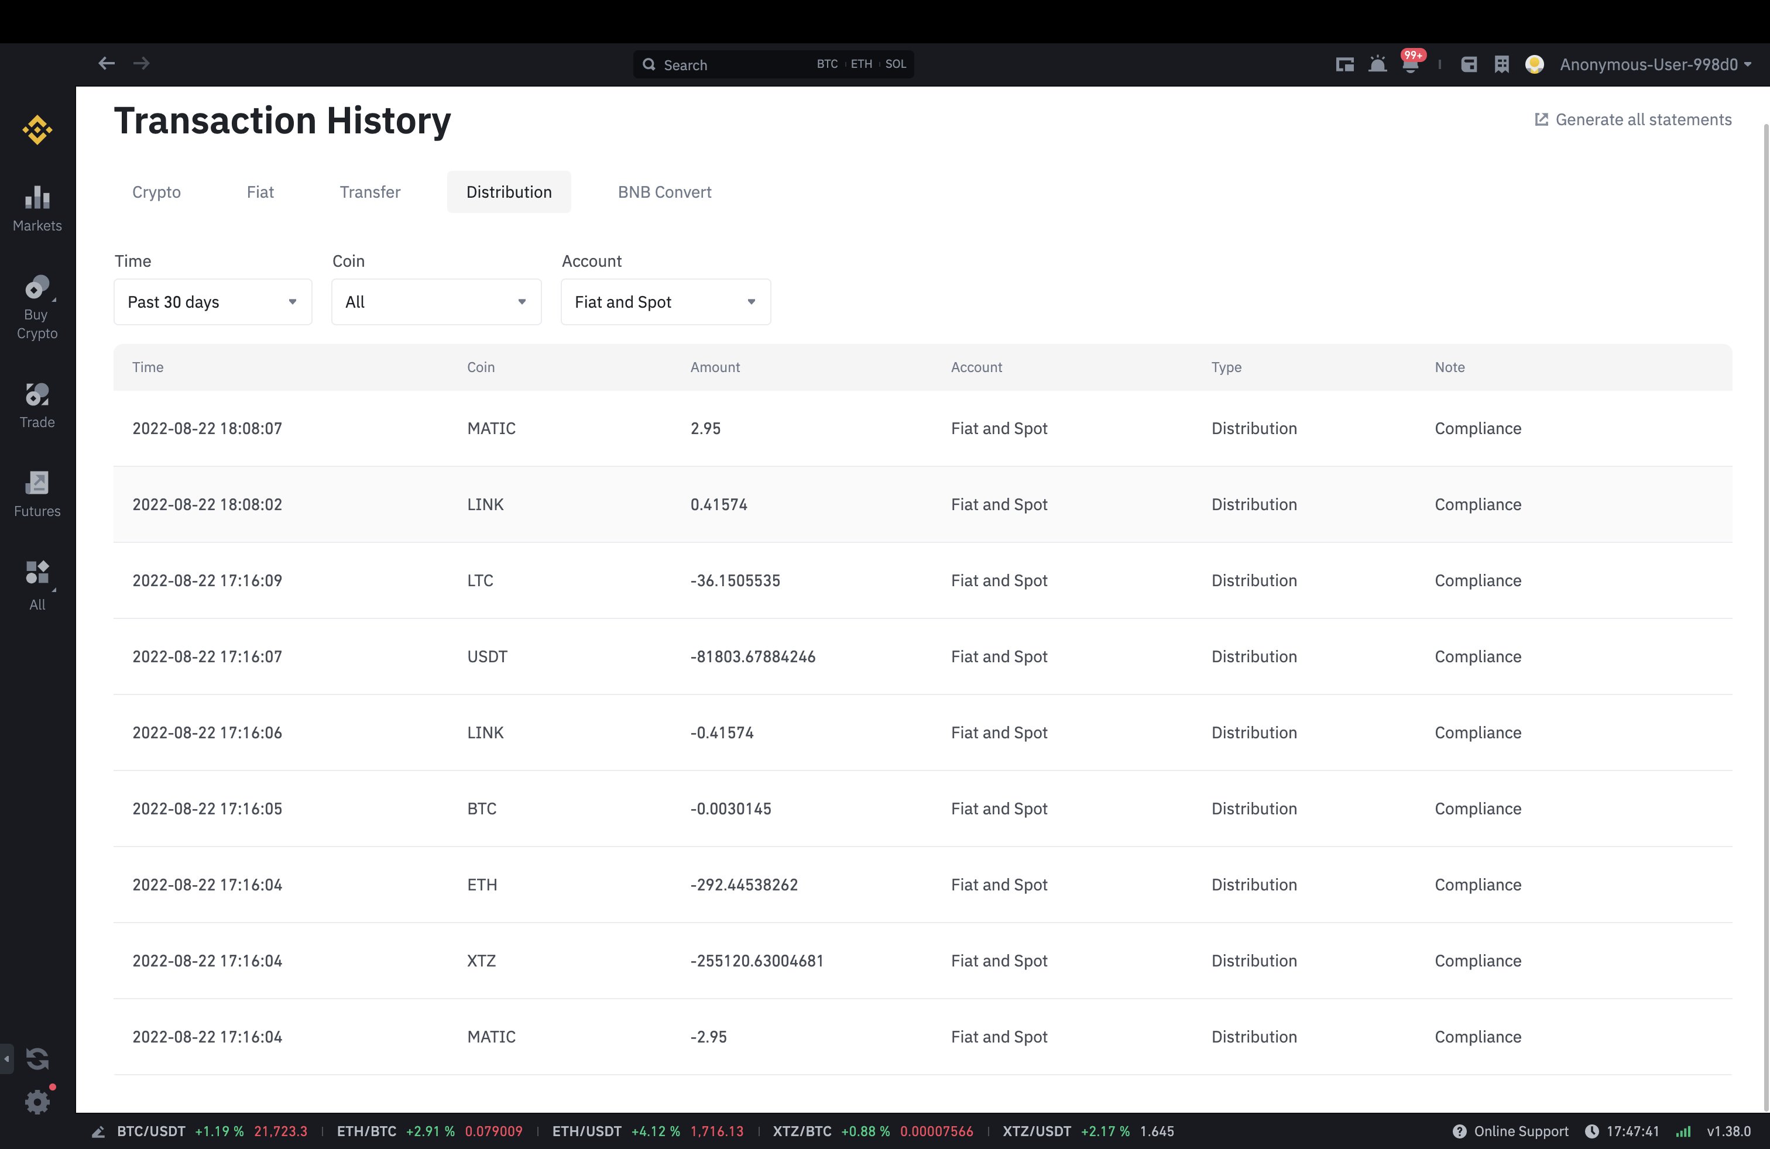Switch to the Transfer tab

point(369,192)
